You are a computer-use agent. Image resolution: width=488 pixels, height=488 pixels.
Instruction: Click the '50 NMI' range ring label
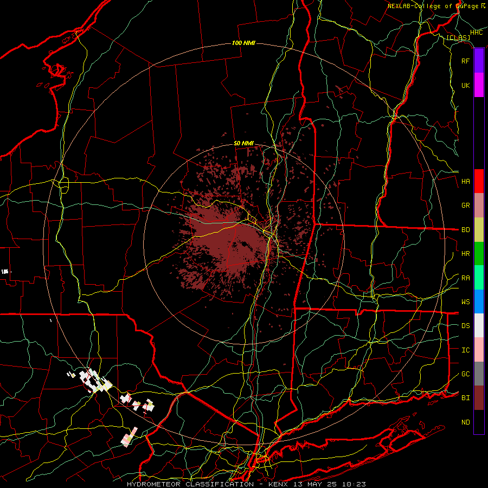pos(243,143)
